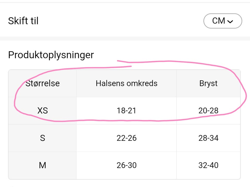Select the Størrelse column header
250x187 pixels.
tap(42, 83)
